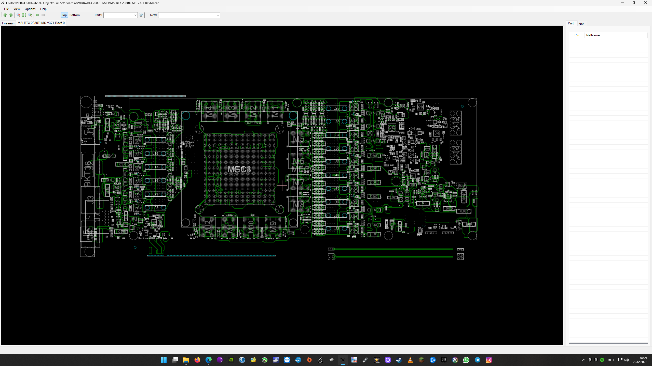Switch to the Net tab in right panel

pyautogui.click(x=581, y=24)
